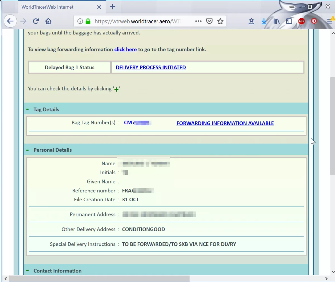Close the WorldTracerWeb Internet tab

tap(99, 7)
